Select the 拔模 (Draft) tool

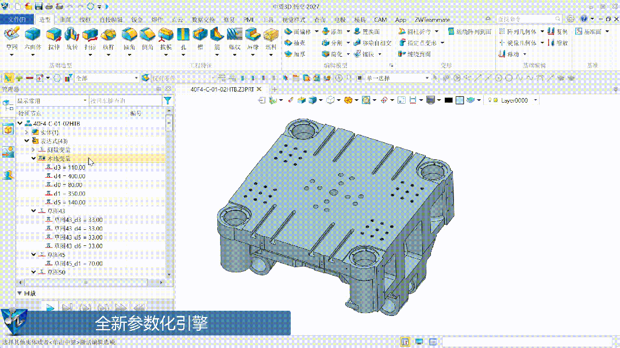coord(165,38)
